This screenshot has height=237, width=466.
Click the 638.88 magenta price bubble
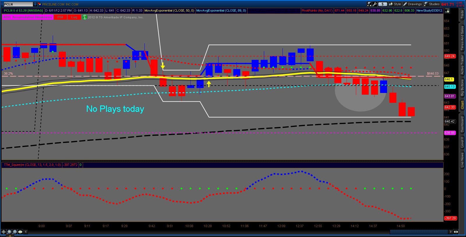click(x=450, y=133)
